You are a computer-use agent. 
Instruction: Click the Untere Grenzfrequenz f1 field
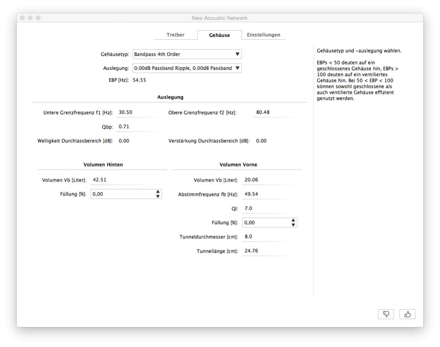[x=139, y=112]
